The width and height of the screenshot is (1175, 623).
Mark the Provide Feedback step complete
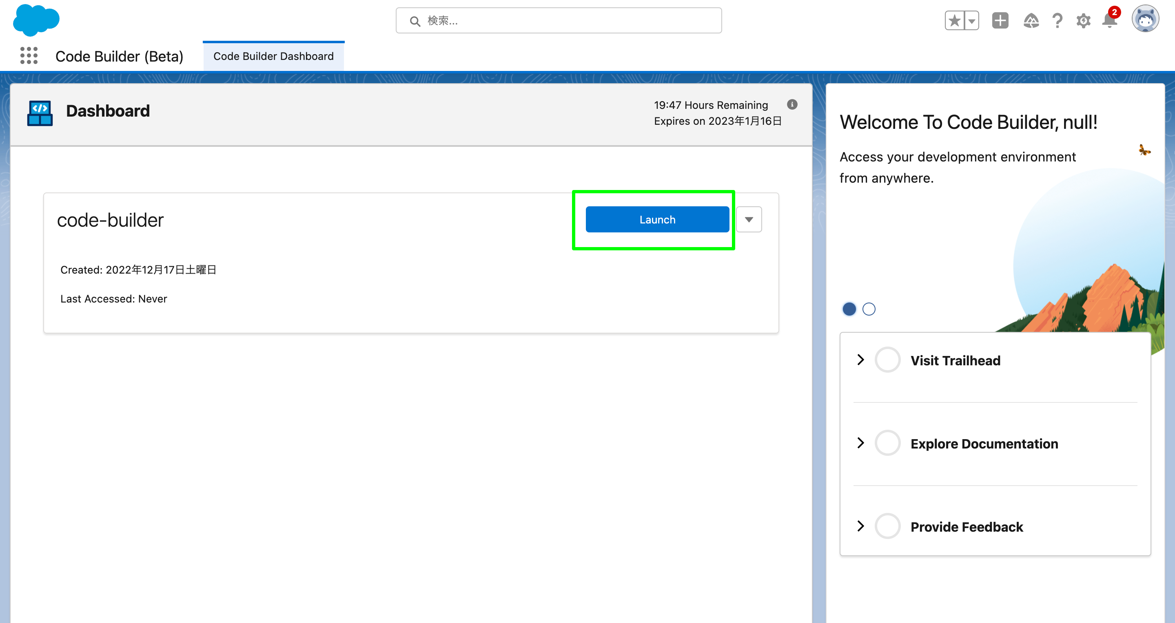click(887, 526)
